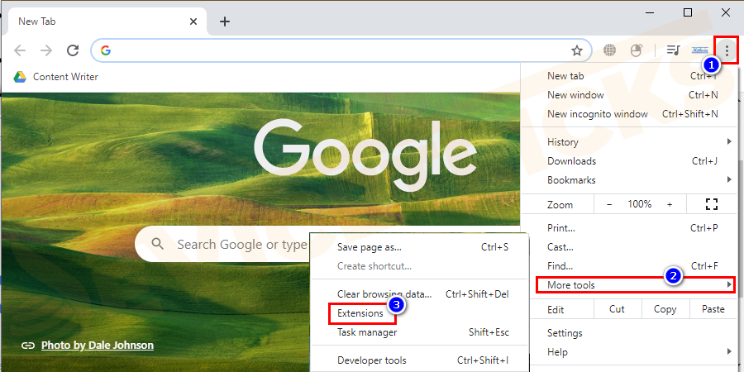Image resolution: width=744 pixels, height=372 pixels.
Task: Select Print... in the menu
Action: (x=630, y=228)
